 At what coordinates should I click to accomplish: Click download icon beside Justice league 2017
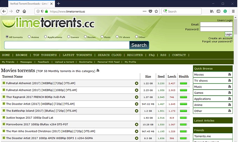pyautogui.click(x=4, y=117)
